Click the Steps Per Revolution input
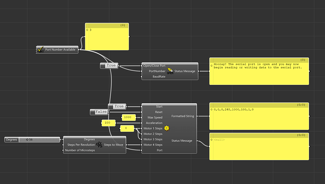Viewport: 325px width, 184px height. tap(81, 145)
